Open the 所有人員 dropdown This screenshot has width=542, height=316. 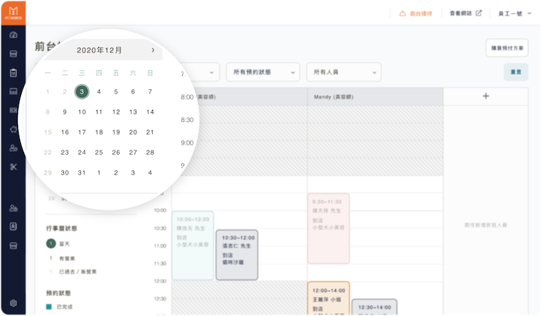coord(344,72)
